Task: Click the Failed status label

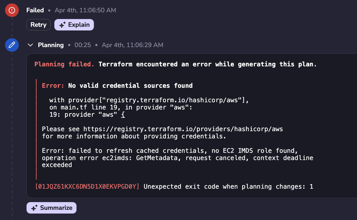Action: [35, 10]
